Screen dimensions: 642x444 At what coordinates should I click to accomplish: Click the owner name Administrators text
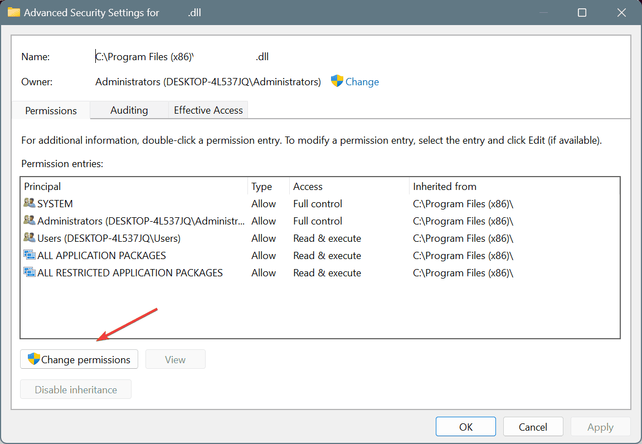click(208, 82)
